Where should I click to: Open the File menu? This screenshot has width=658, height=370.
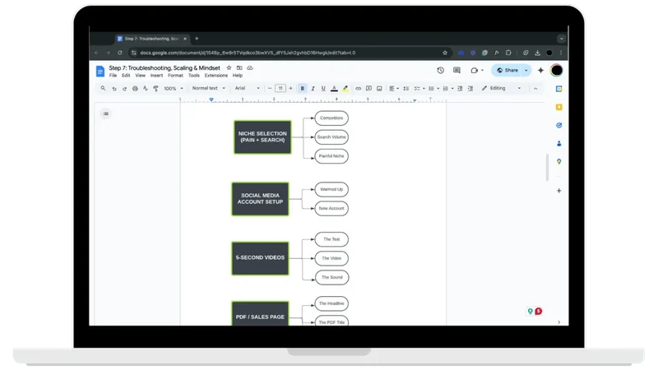click(113, 76)
